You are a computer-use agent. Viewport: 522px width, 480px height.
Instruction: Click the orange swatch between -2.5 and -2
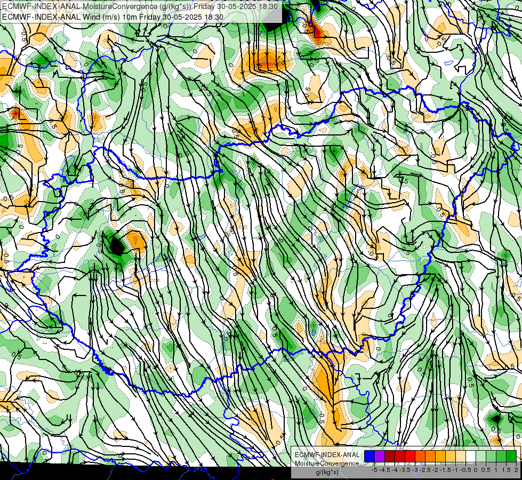430,457
